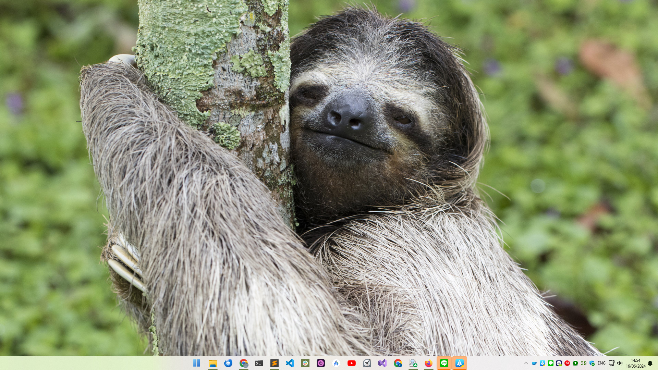This screenshot has height=370, width=658.
Task: Open Slack from the taskbar
Action: [305, 363]
